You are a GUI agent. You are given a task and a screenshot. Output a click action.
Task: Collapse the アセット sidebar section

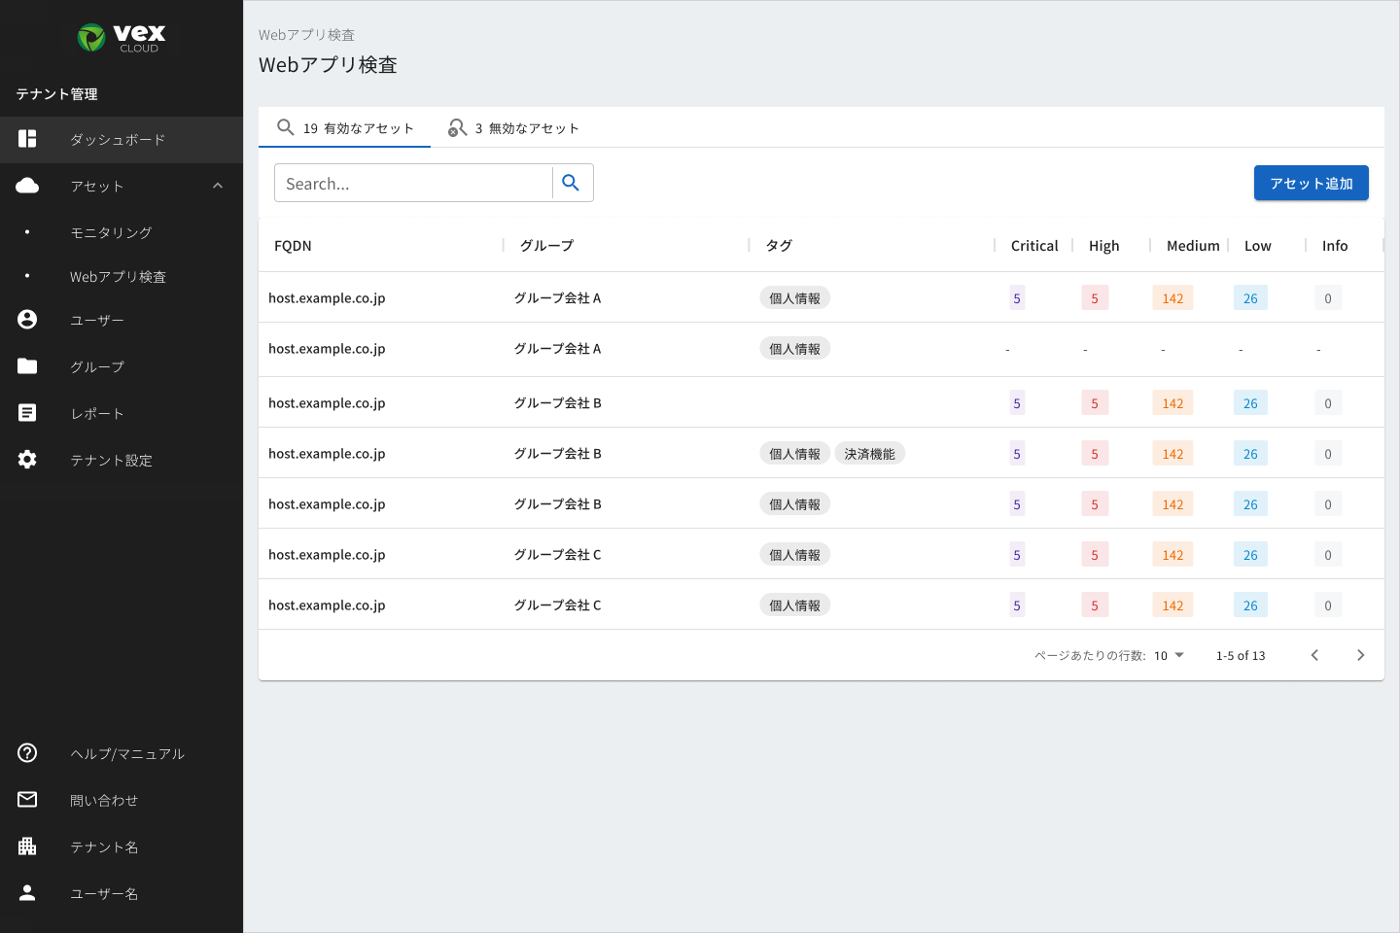(x=218, y=186)
